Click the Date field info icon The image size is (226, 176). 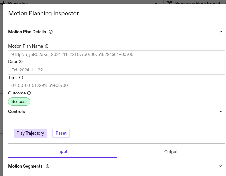click(x=21, y=62)
